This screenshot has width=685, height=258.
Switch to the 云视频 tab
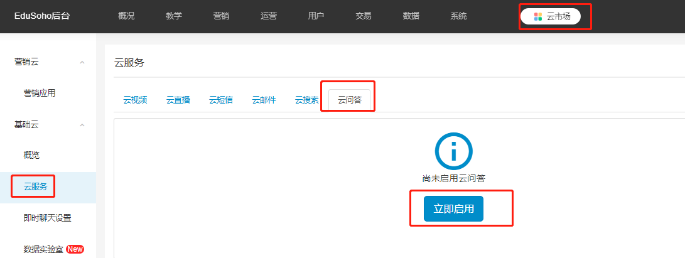click(135, 100)
